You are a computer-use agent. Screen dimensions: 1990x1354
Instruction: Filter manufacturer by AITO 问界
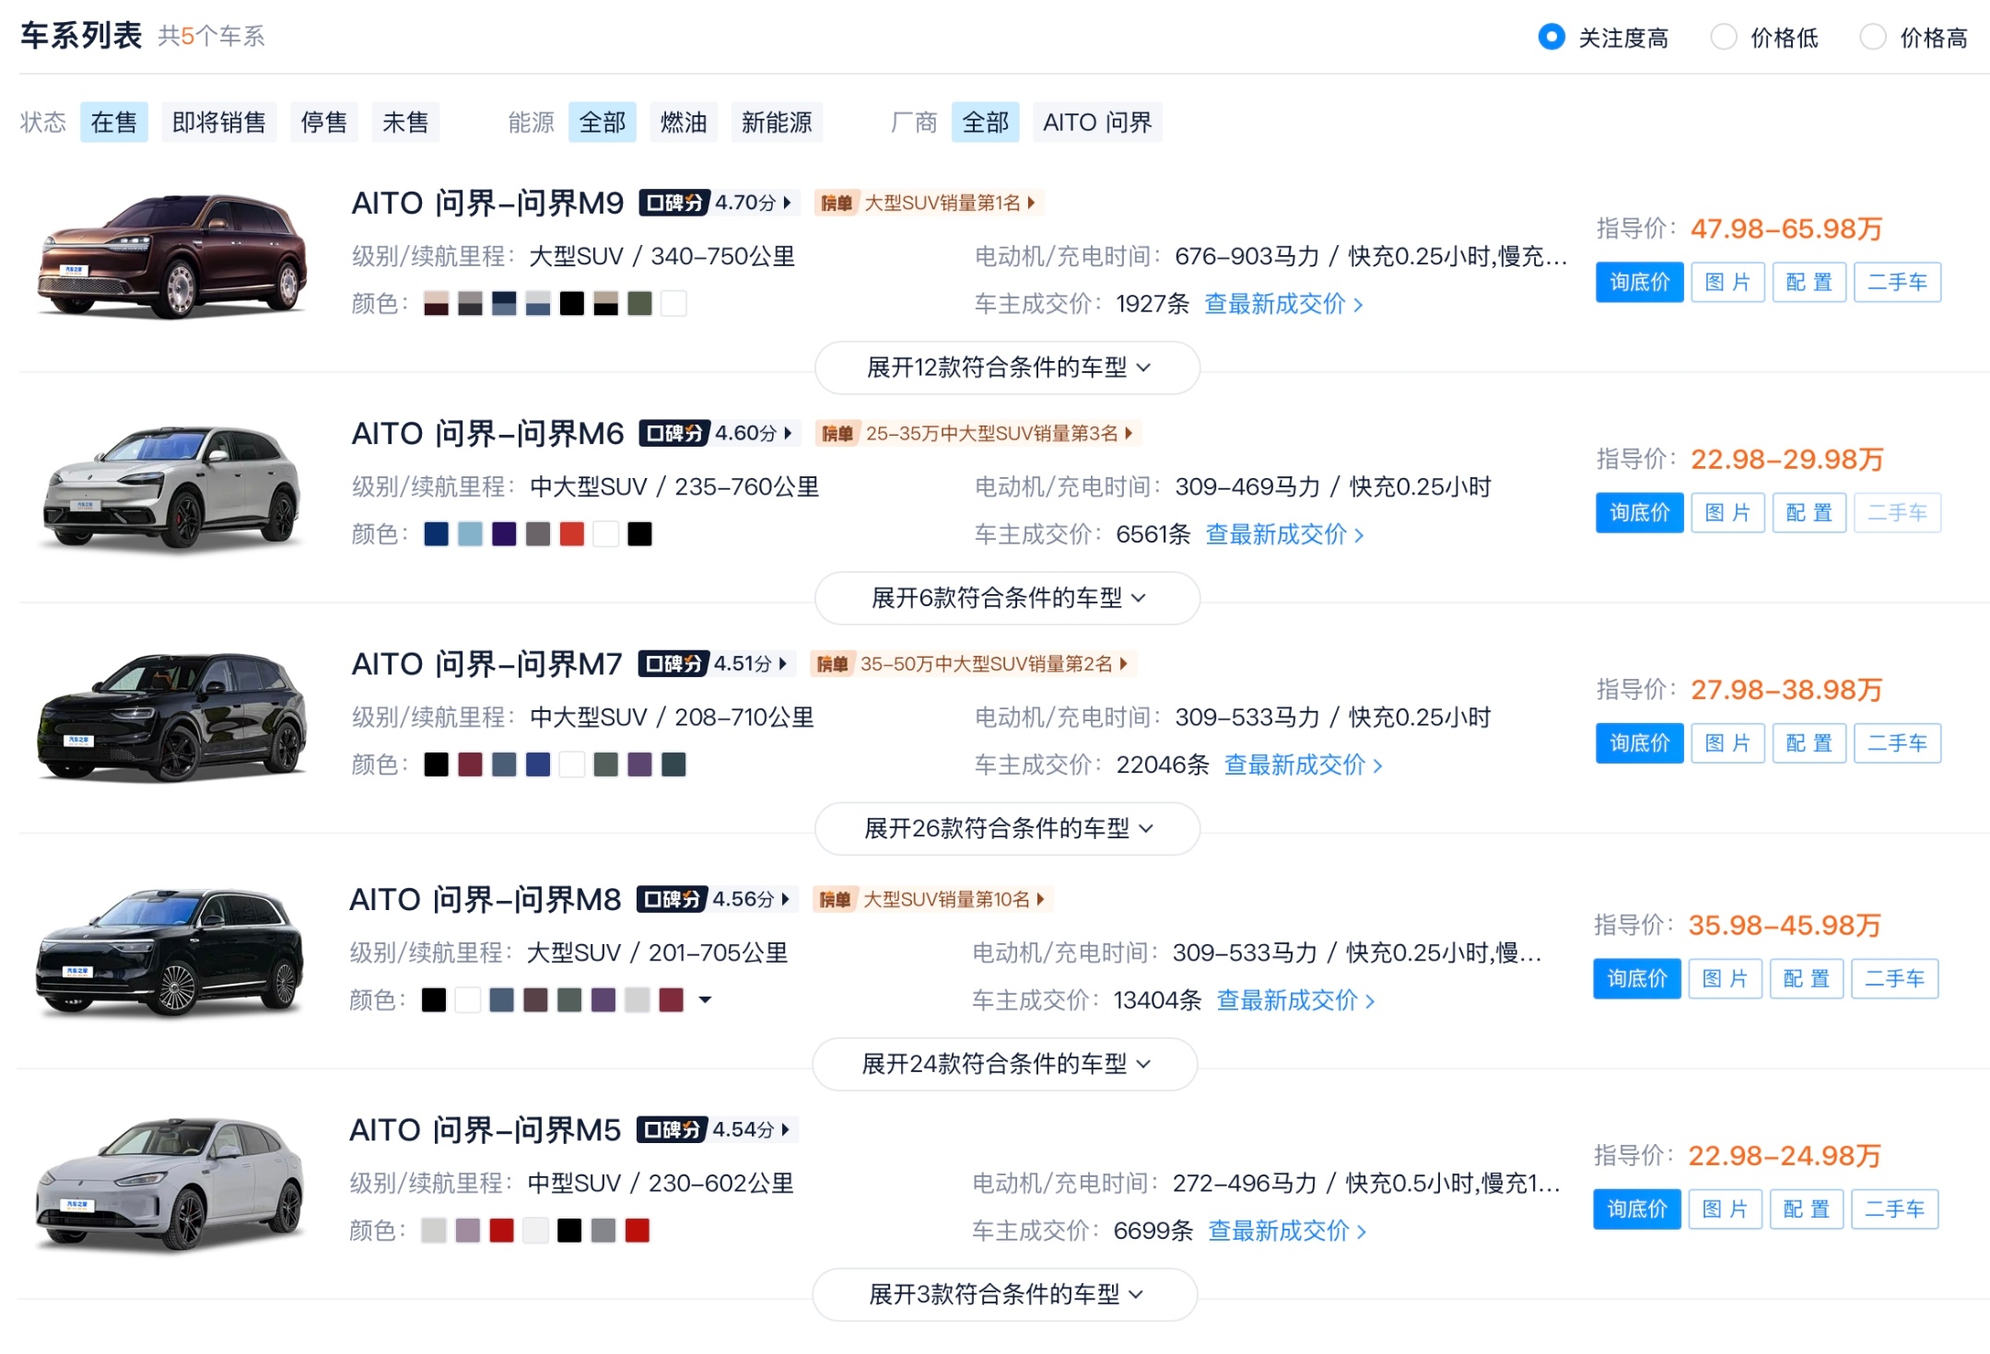(1097, 123)
